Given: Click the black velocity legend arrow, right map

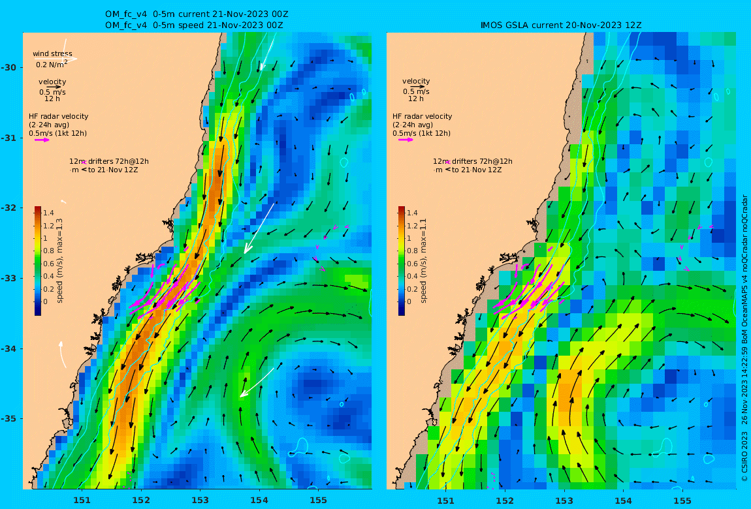Looking at the screenshot, I should point(417,87).
